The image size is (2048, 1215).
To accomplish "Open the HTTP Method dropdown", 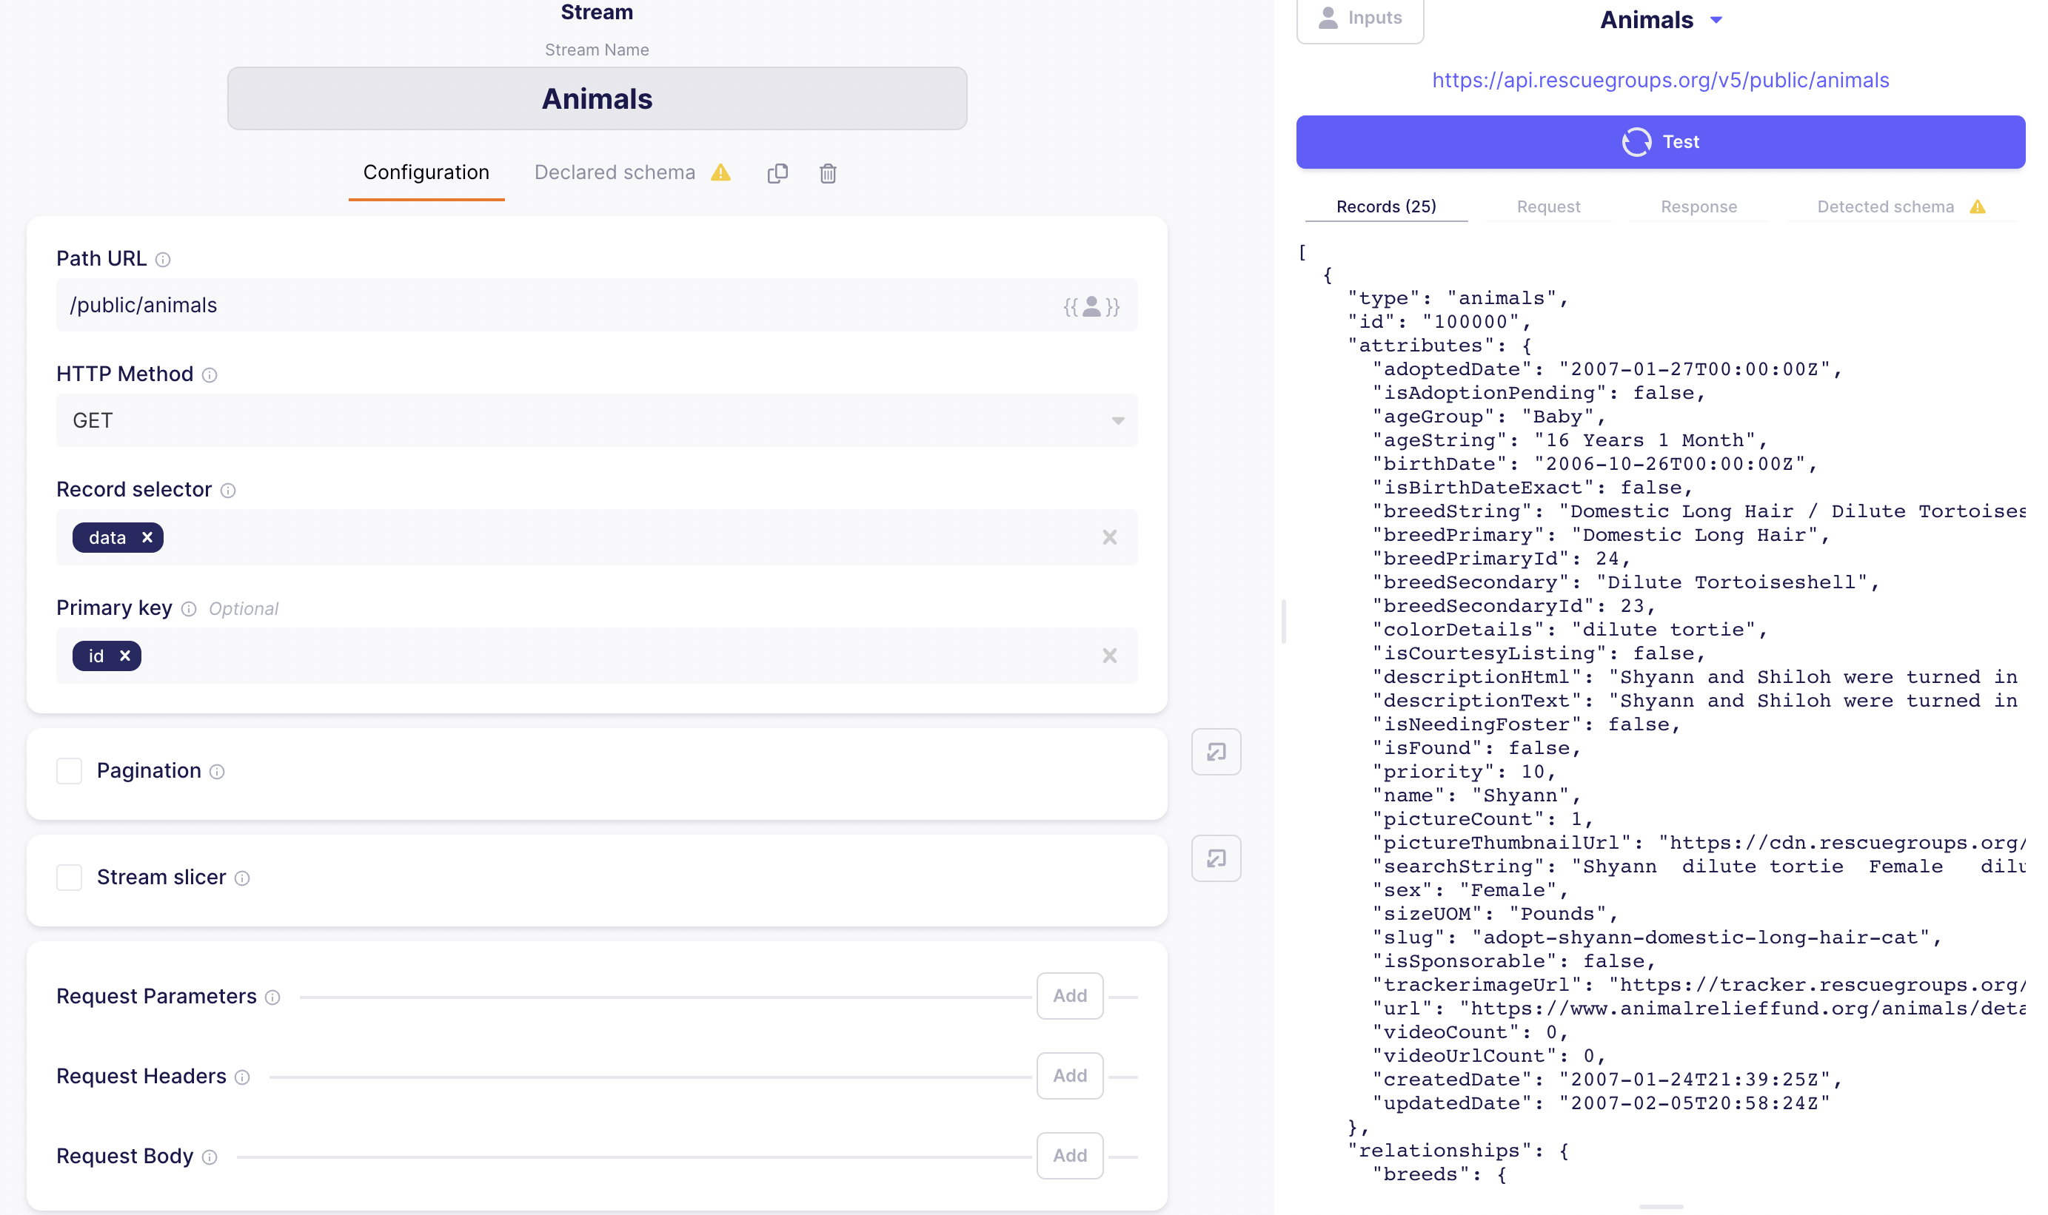I will pyautogui.click(x=1118, y=420).
